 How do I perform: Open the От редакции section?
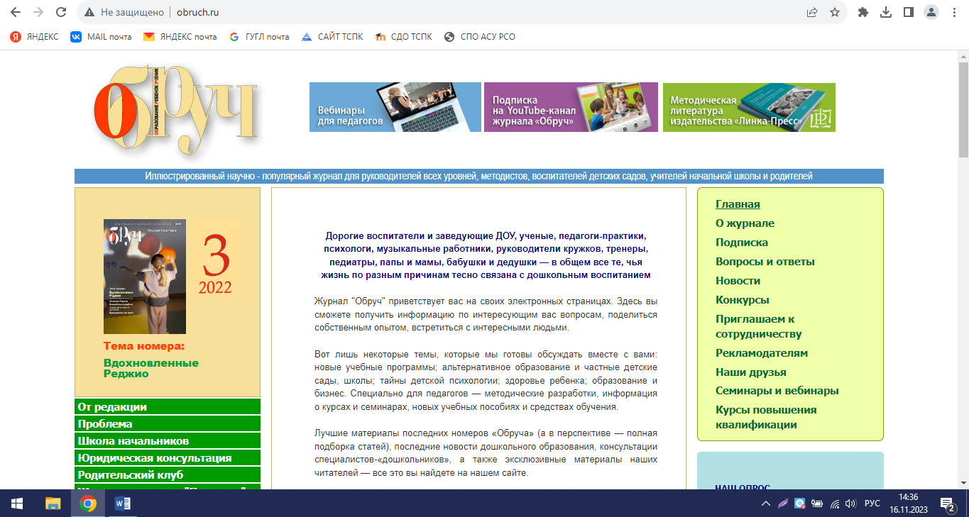(x=168, y=407)
